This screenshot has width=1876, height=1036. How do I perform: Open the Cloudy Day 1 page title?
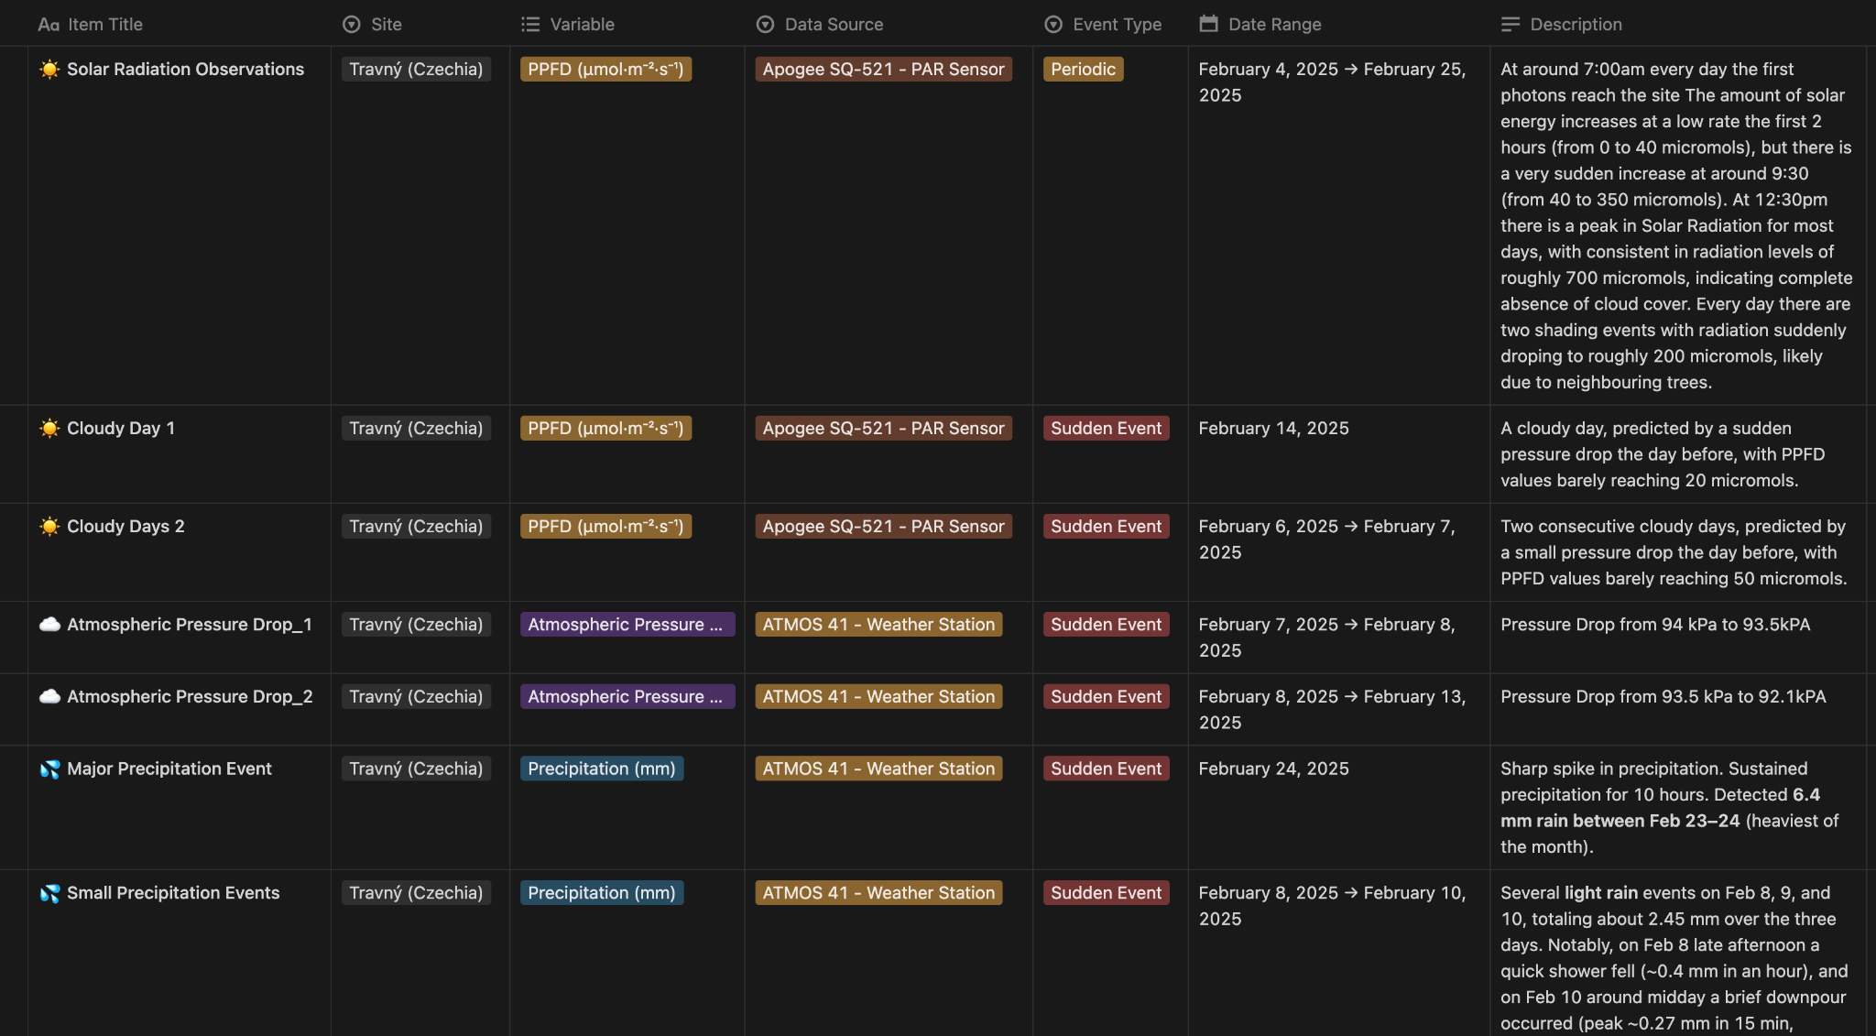point(121,429)
